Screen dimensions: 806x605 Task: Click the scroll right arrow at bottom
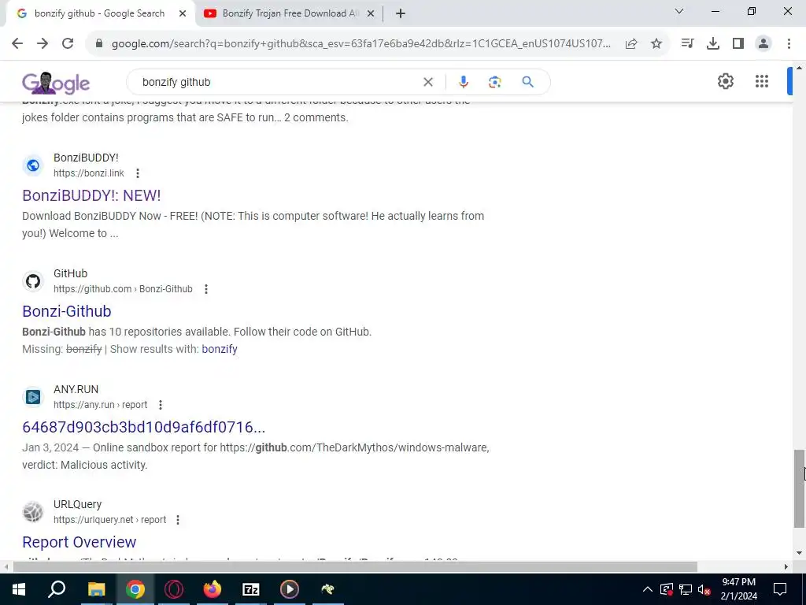[x=786, y=567]
